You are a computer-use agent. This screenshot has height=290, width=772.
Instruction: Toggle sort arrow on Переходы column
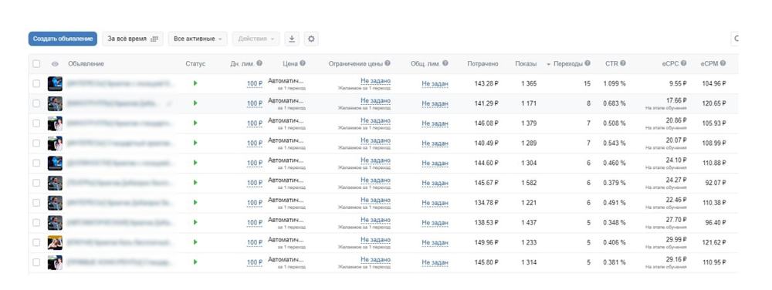pos(548,64)
